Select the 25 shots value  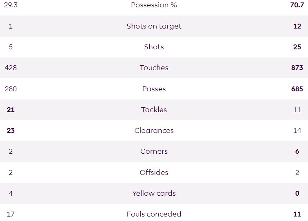(x=297, y=47)
